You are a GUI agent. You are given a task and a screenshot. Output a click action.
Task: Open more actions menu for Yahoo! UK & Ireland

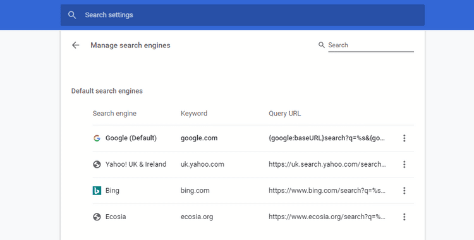tap(404, 164)
